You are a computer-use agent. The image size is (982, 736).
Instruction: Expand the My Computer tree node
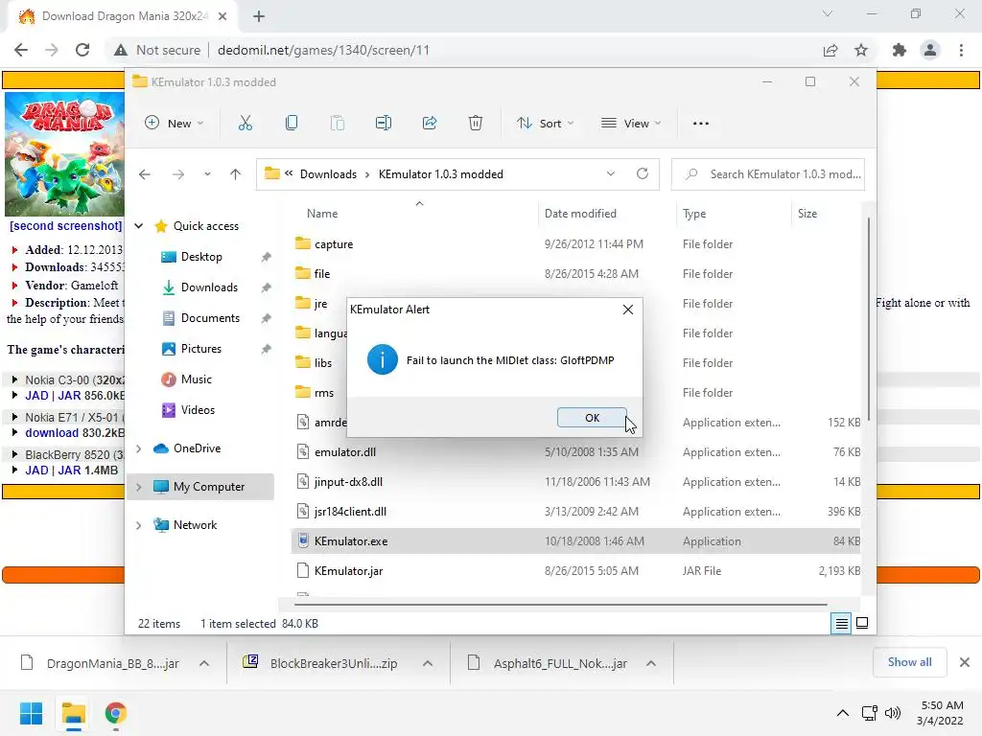click(139, 487)
